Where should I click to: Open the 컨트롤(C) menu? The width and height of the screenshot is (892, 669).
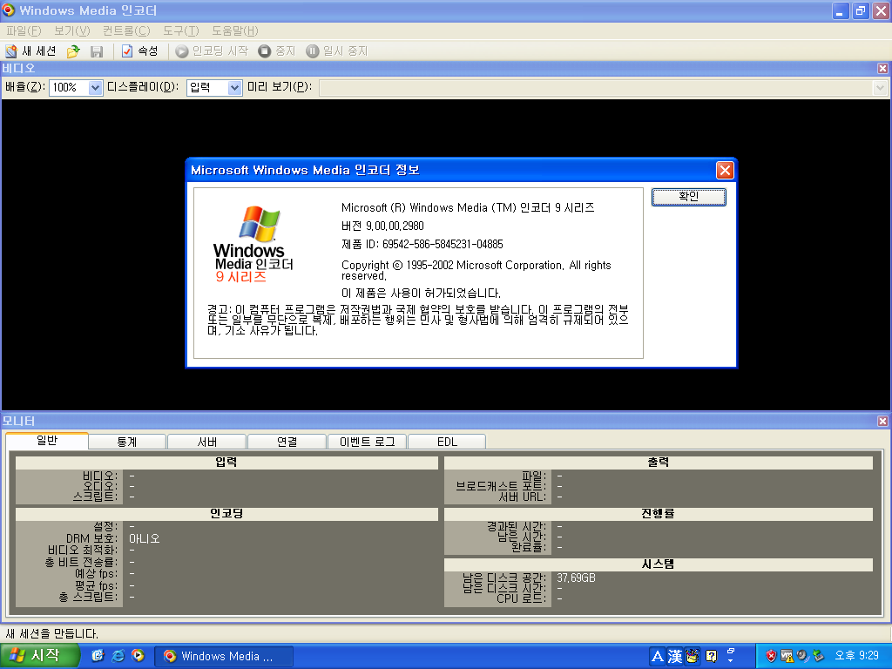[x=126, y=30]
